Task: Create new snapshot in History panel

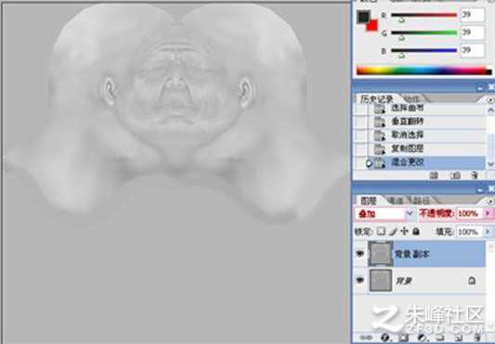Action: (x=455, y=175)
